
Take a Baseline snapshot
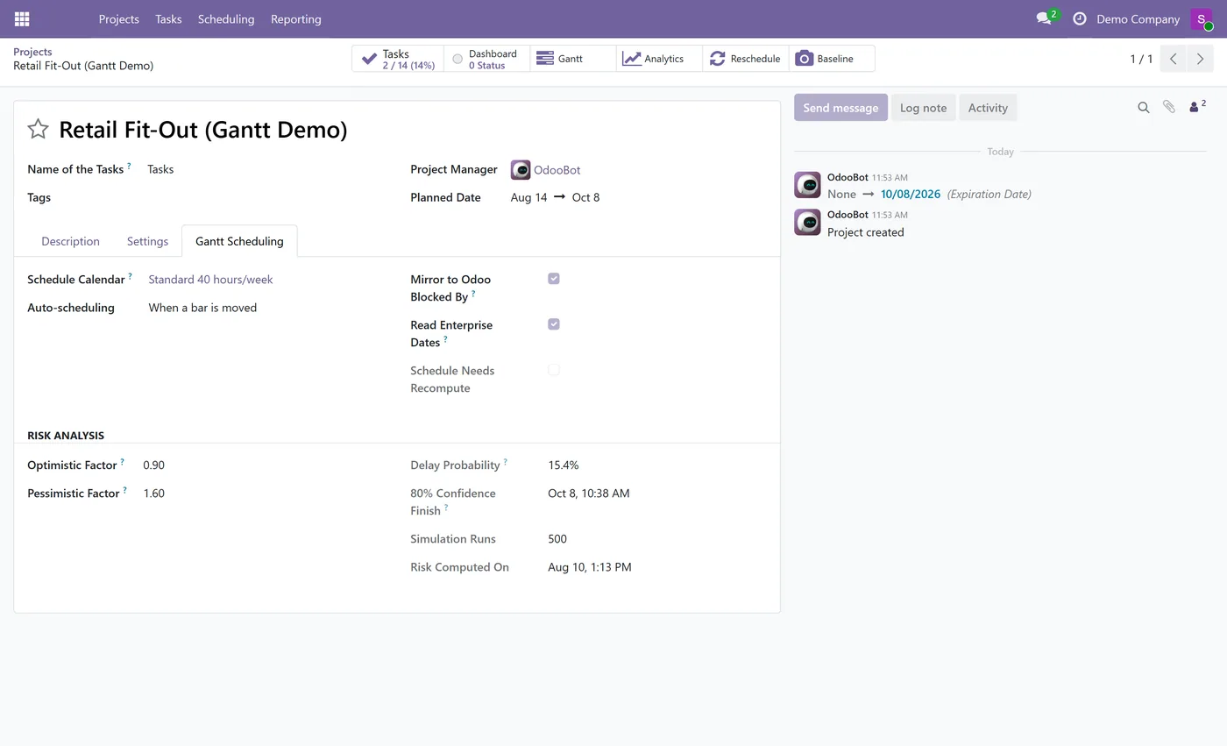pyautogui.click(x=832, y=59)
